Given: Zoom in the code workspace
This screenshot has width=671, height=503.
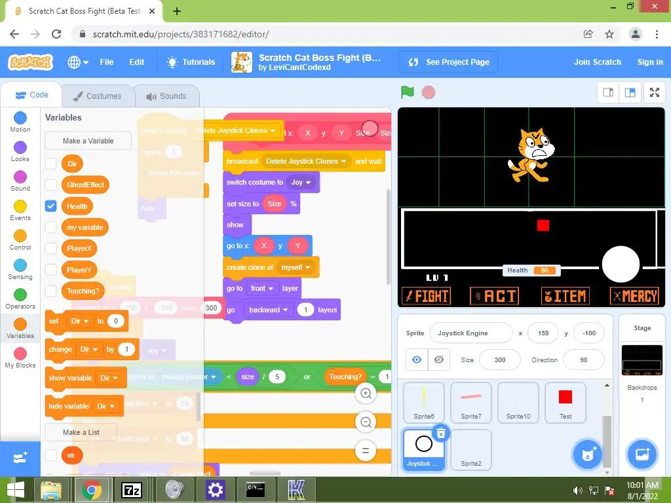Looking at the screenshot, I should (366, 393).
